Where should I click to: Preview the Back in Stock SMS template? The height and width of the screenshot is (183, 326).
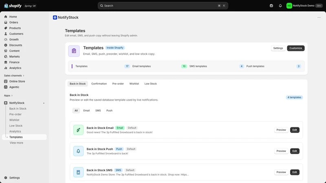[x=281, y=172]
